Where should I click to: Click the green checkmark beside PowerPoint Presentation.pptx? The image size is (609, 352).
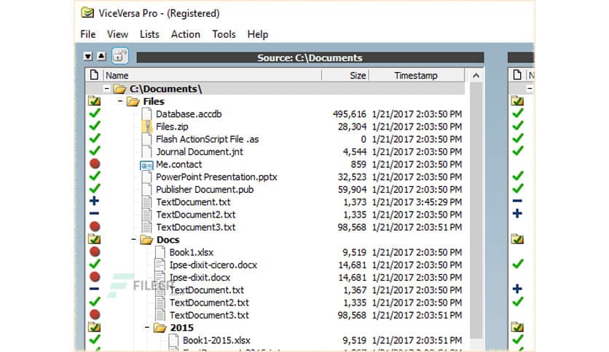click(x=95, y=176)
